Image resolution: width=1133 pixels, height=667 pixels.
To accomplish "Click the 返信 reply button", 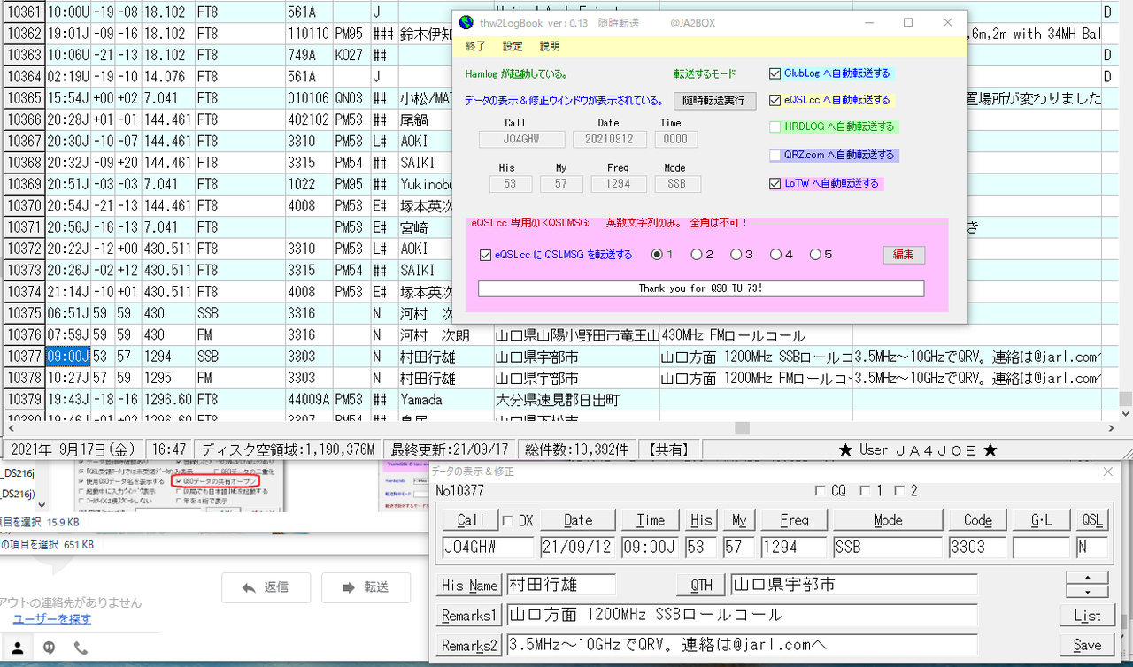I will pyautogui.click(x=266, y=587).
